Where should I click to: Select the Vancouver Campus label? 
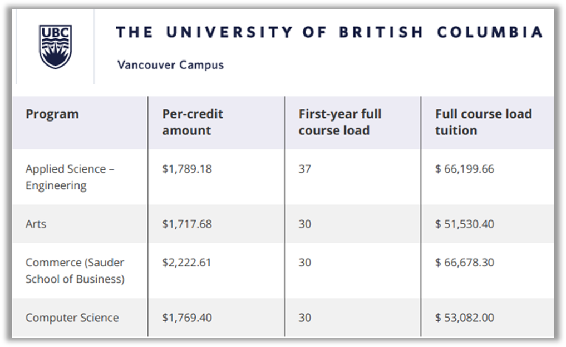tap(170, 65)
